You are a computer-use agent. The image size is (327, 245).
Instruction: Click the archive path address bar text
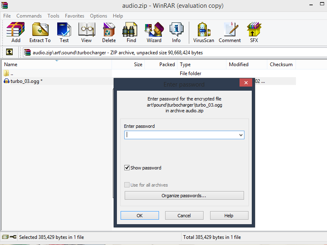tap(118, 53)
